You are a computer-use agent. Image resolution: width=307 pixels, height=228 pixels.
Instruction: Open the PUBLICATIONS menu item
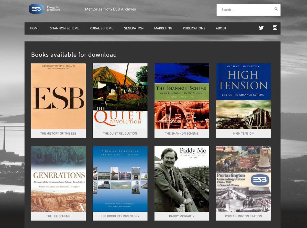click(194, 28)
